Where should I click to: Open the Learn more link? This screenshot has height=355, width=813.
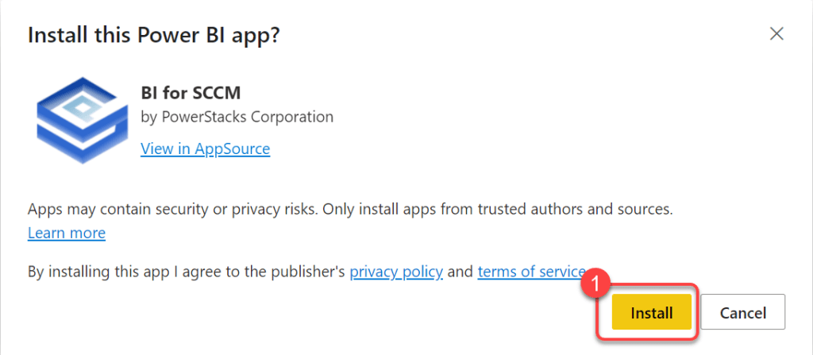pos(67,233)
